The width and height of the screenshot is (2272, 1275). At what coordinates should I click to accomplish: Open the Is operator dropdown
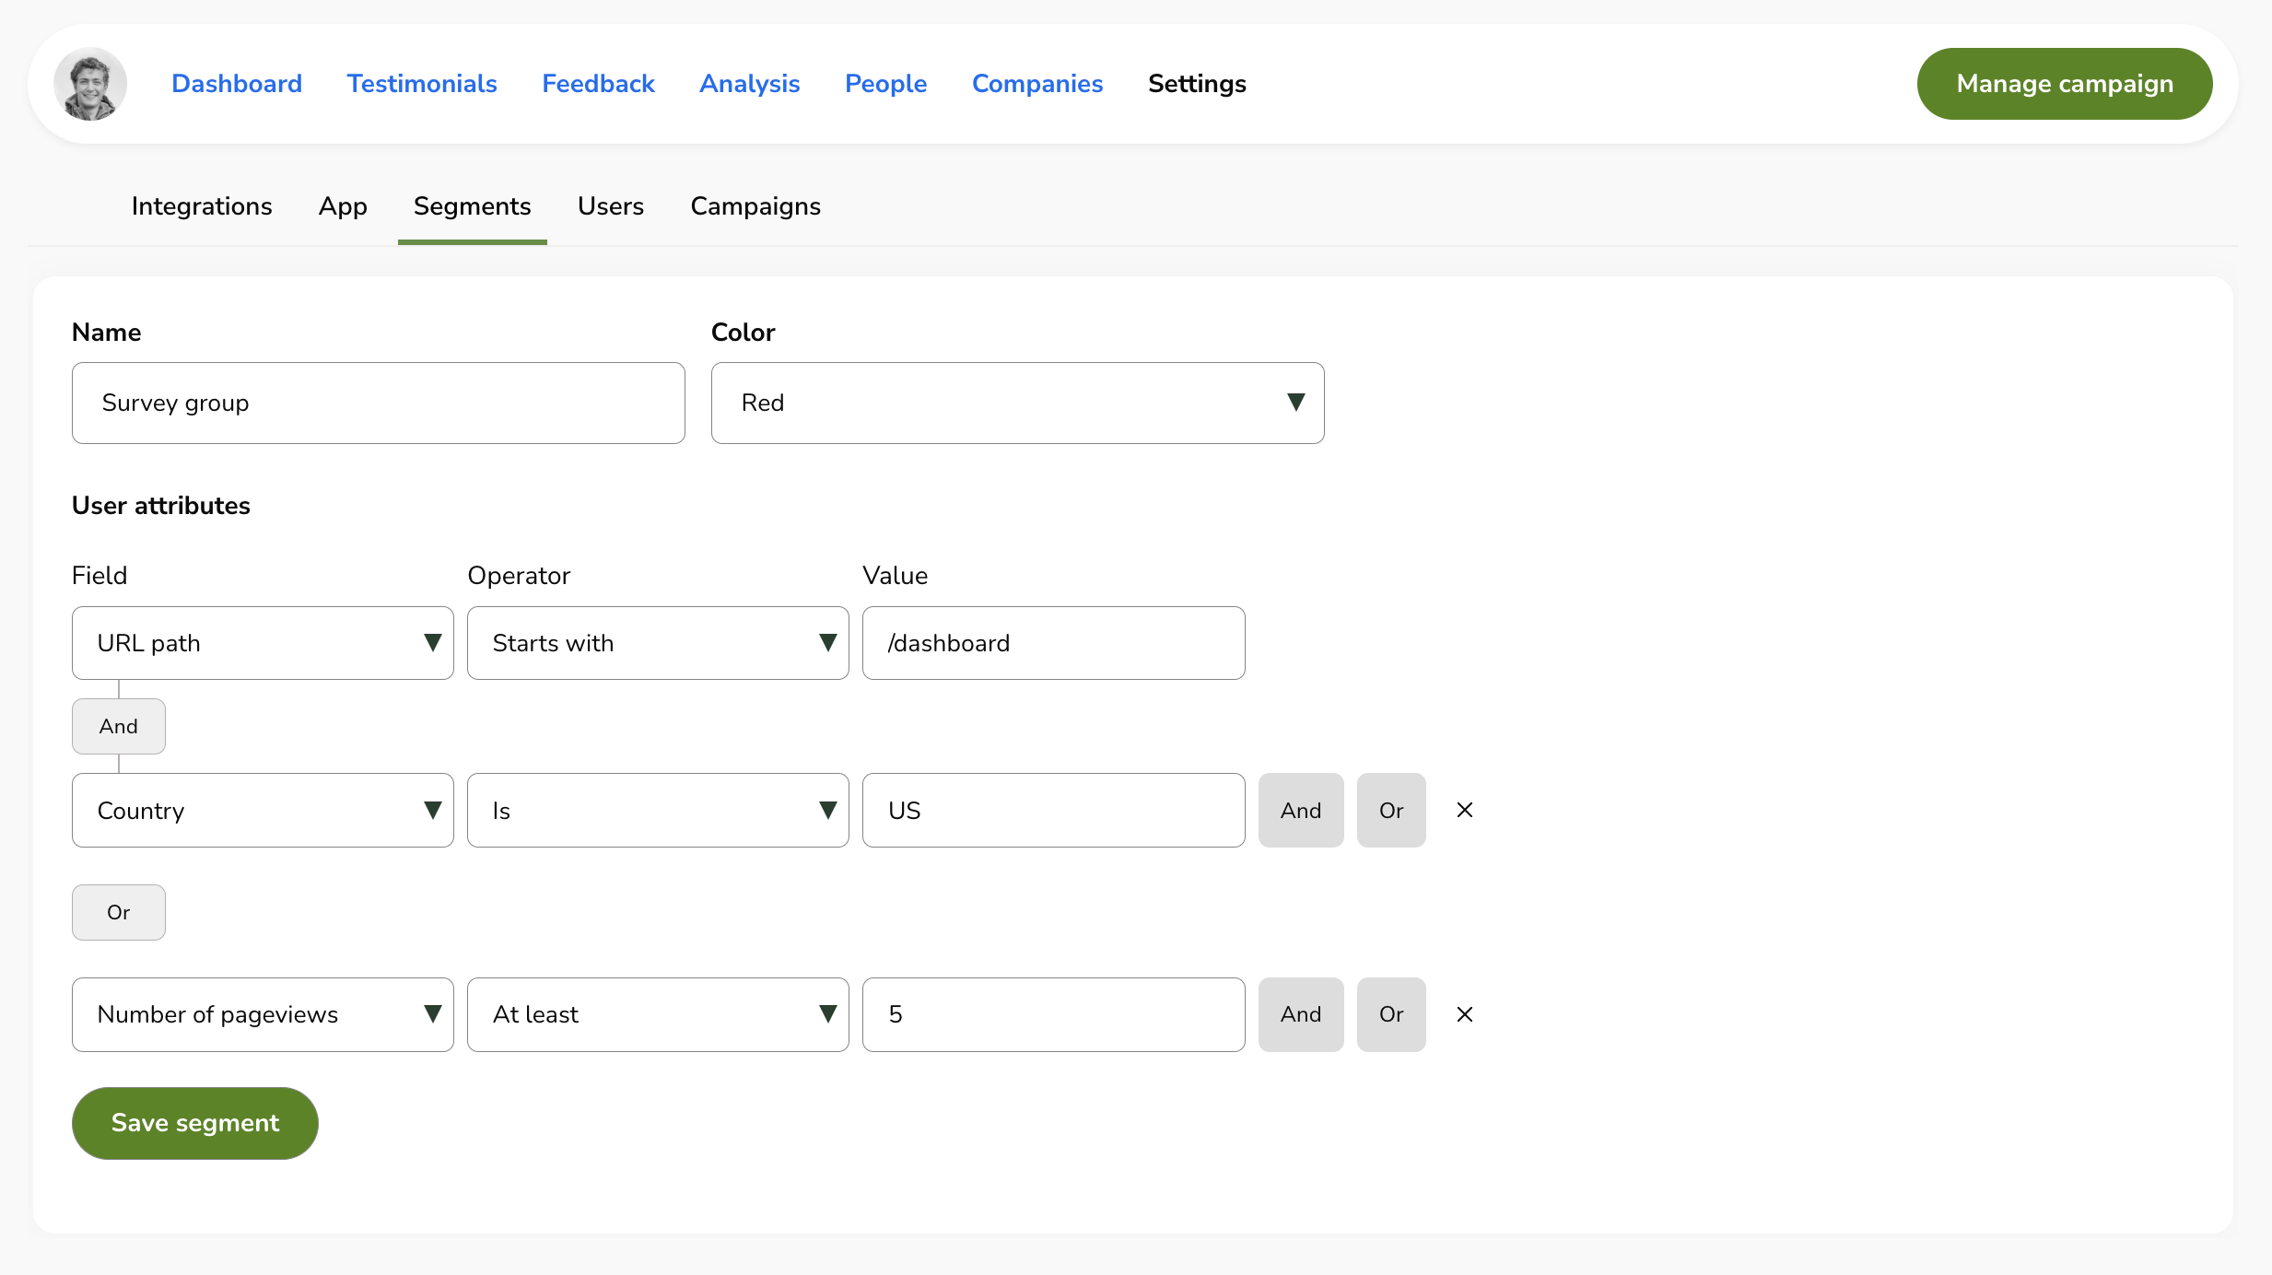[827, 810]
